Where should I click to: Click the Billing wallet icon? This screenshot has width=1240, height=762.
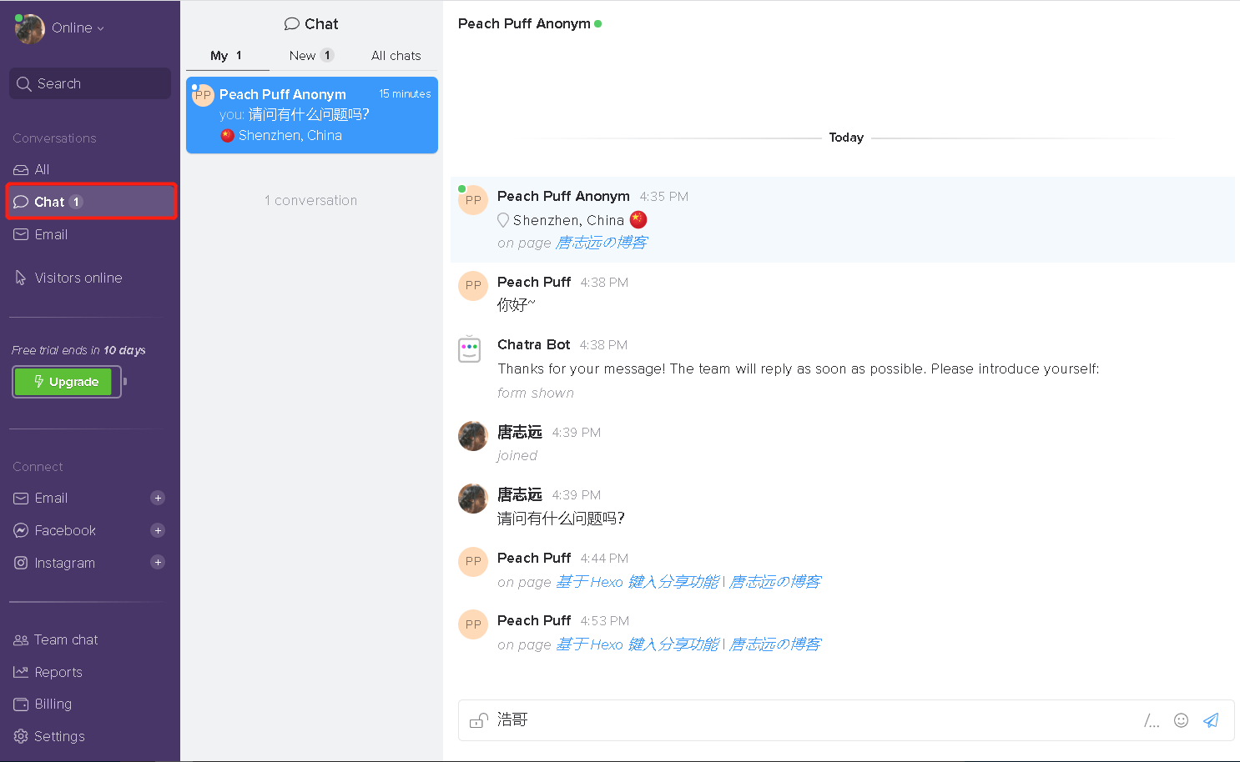click(21, 704)
